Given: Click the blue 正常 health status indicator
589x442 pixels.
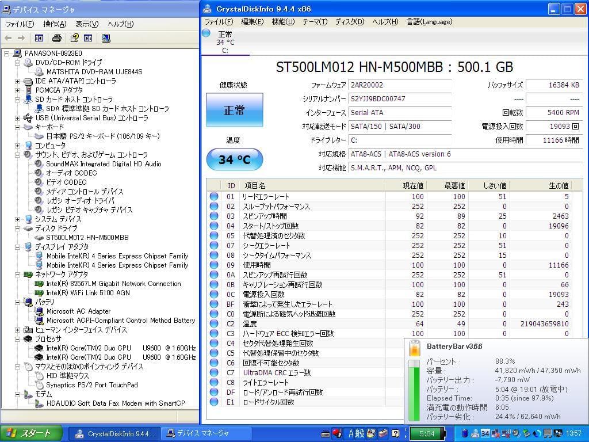Looking at the screenshot, I should (x=234, y=110).
